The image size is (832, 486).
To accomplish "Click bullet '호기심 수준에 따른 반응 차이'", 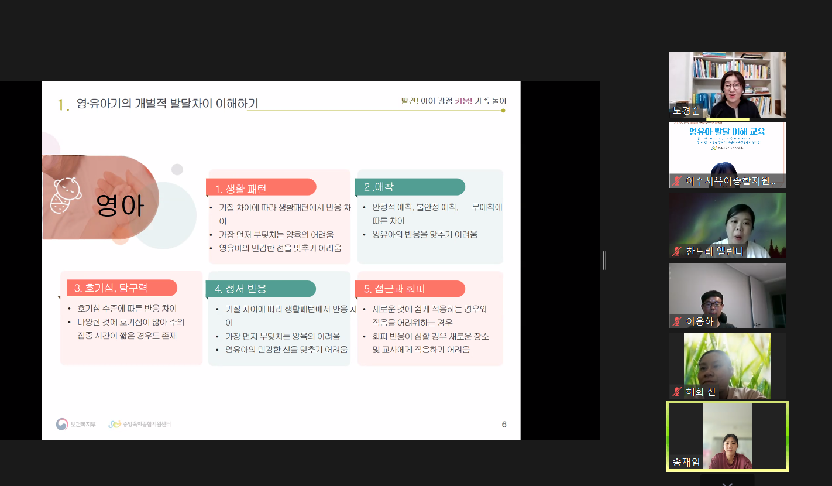I will pos(127,308).
